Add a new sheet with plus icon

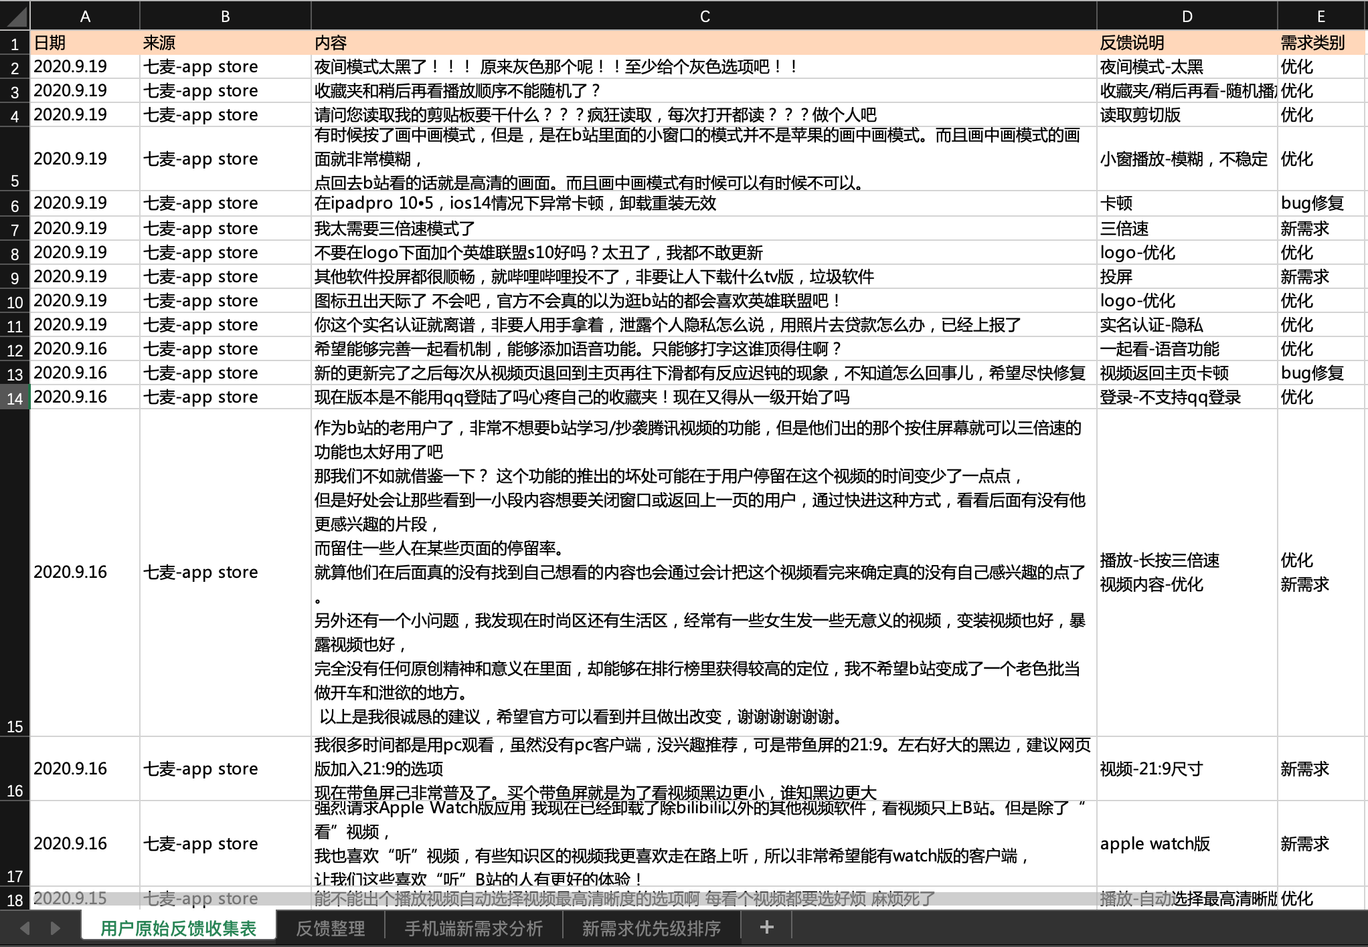(x=767, y=928)
